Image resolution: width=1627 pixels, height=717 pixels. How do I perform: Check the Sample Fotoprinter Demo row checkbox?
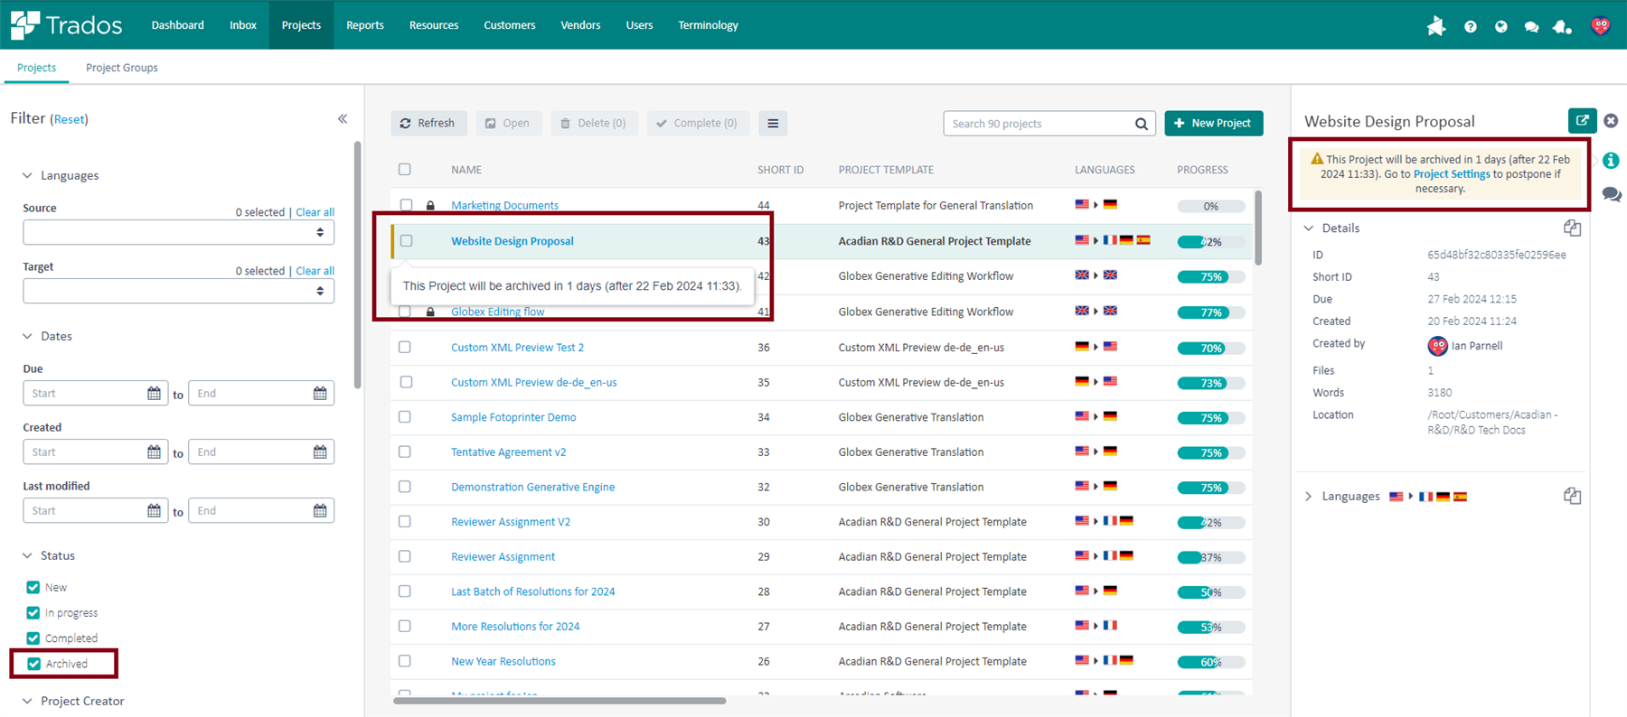coord(405,416)
